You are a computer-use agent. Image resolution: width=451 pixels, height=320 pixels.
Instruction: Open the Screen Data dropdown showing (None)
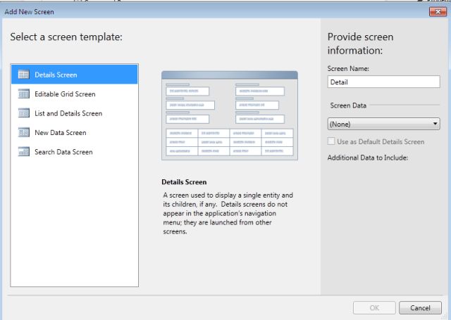383,124
